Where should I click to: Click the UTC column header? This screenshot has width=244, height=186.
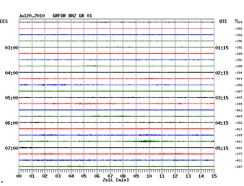[223, 21]
